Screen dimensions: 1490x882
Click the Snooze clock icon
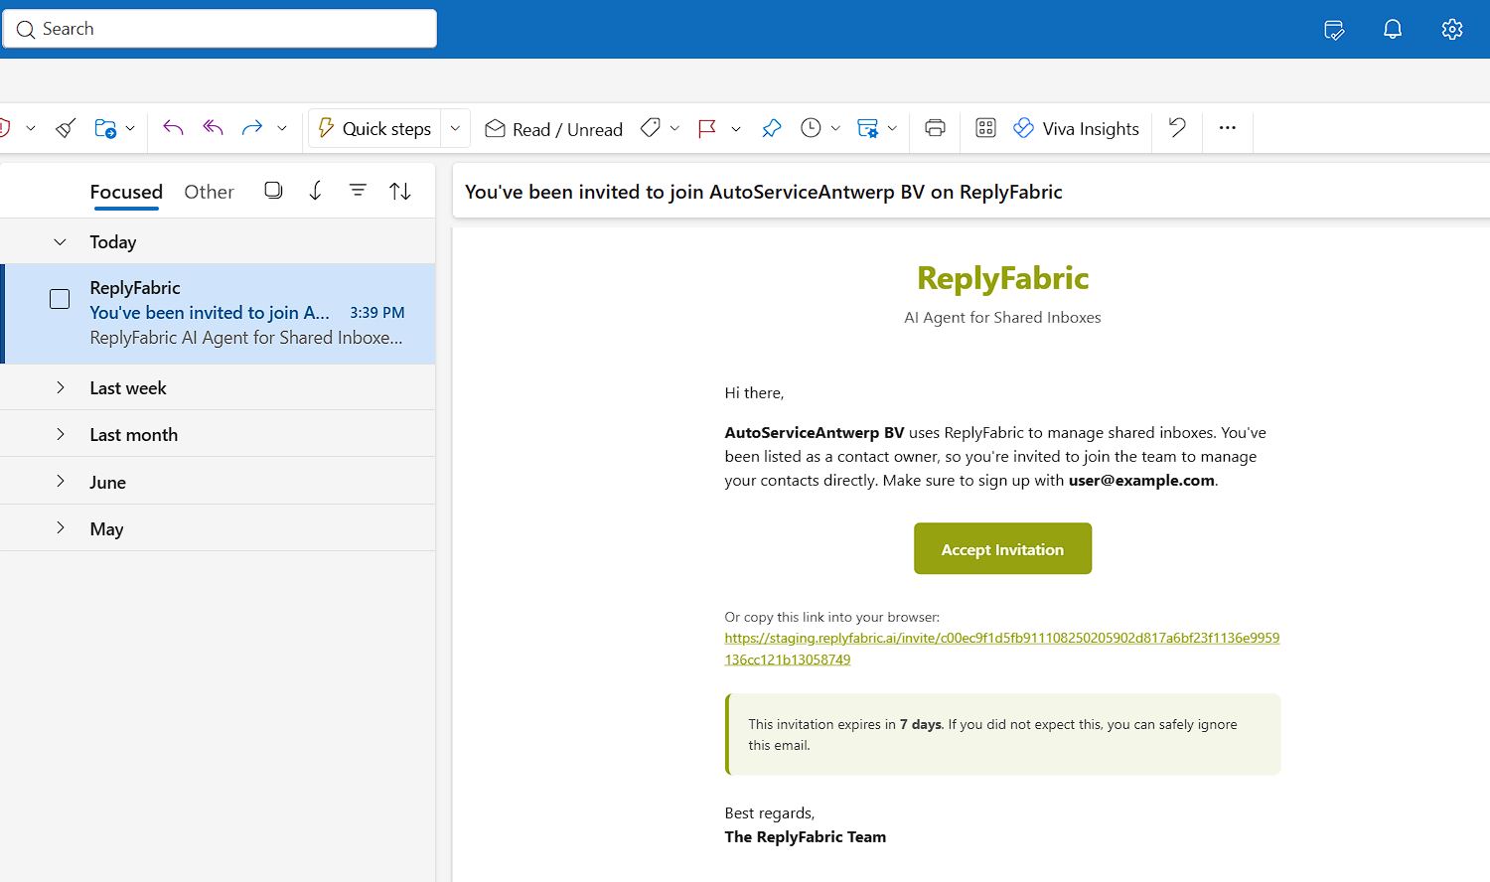point(811,128)
